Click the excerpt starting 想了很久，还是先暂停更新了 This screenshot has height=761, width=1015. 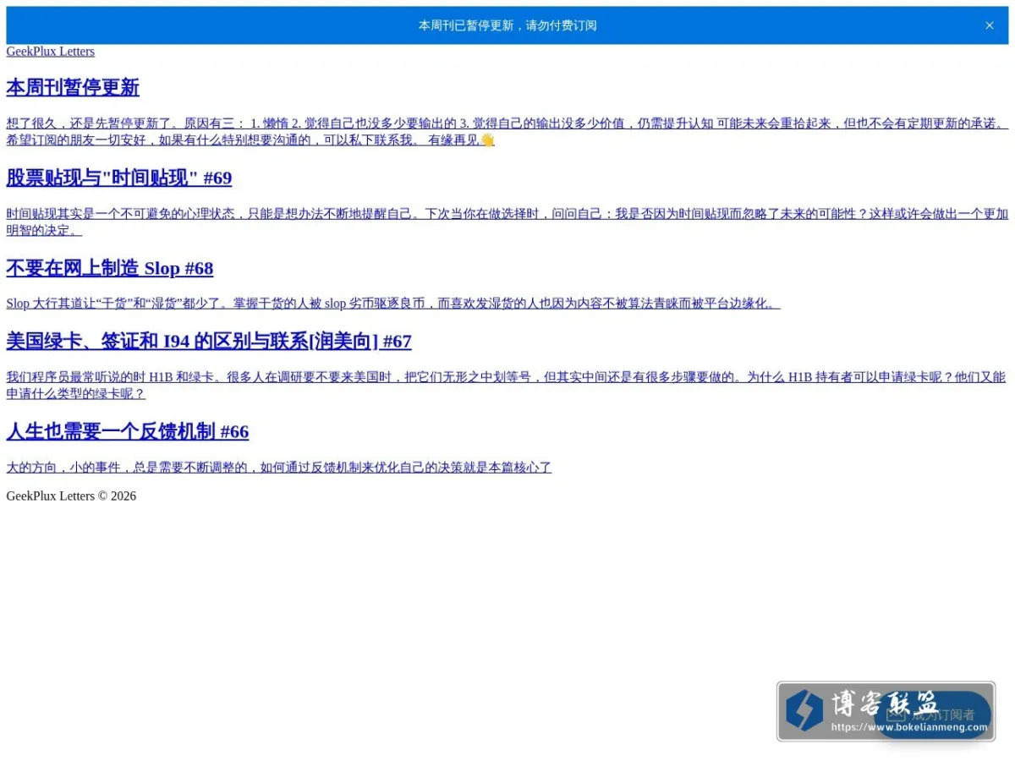coord(507,132)
